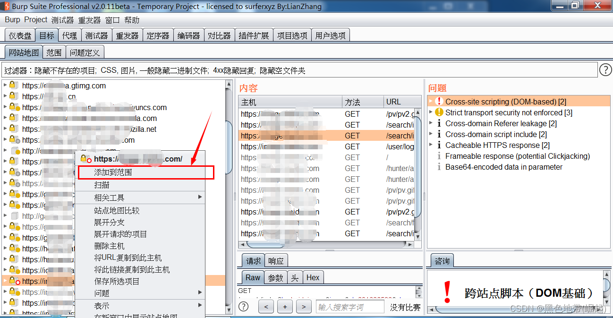The height and width of the screenshot is (318, 613).
Task: Click the lock icon of the zilla.com host
Action: [14, 118]
